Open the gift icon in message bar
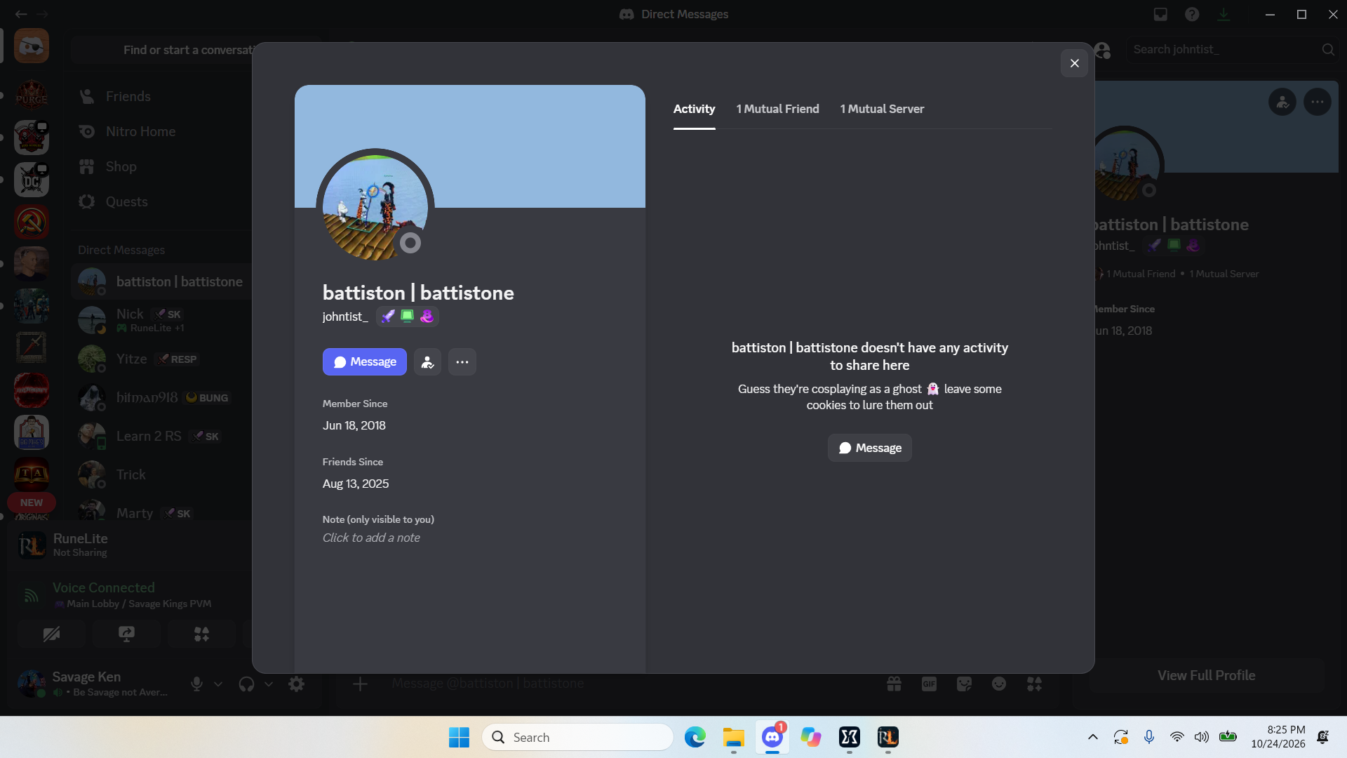The image size is (1347, 758). (894, 684)
